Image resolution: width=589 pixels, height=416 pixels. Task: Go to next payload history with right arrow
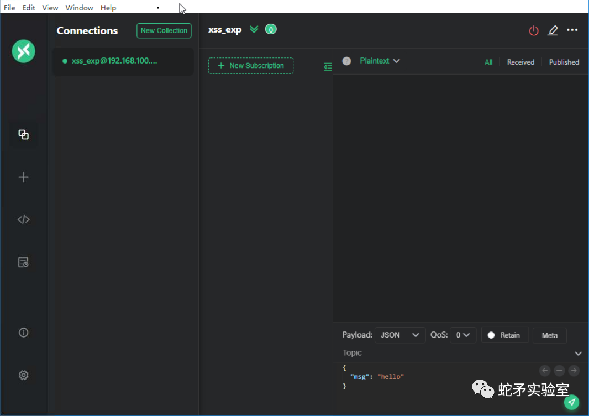tap(574, 371)
